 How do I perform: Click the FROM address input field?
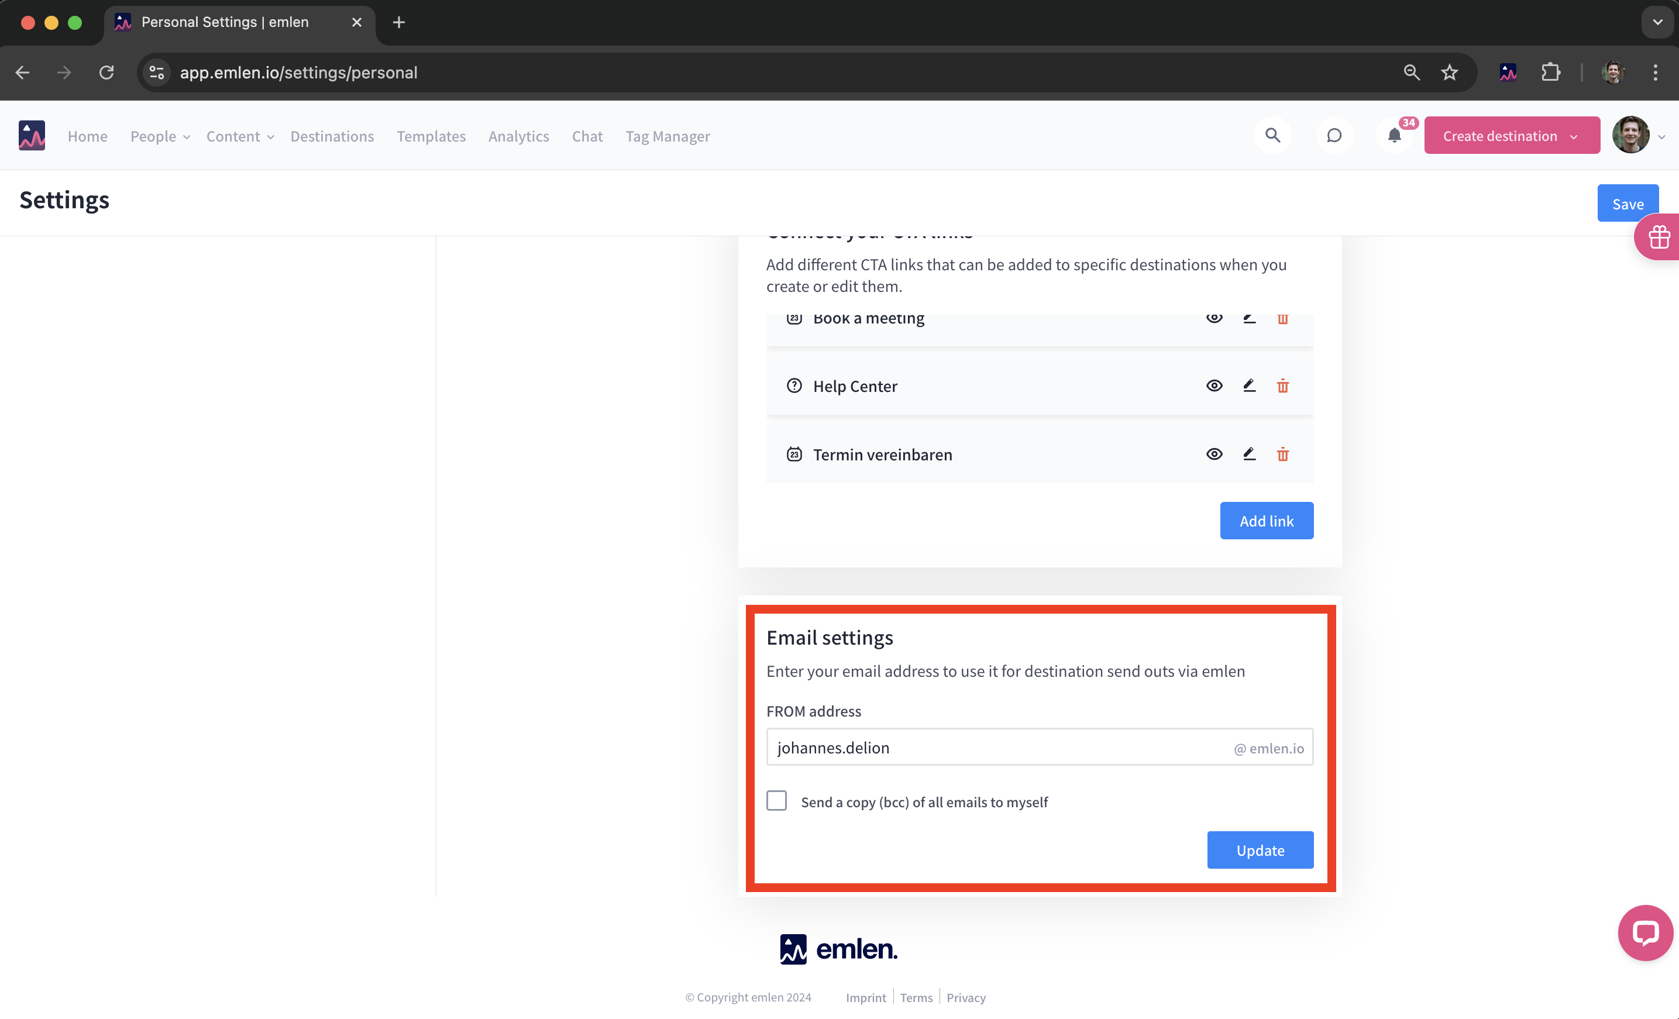pos(998,748)
